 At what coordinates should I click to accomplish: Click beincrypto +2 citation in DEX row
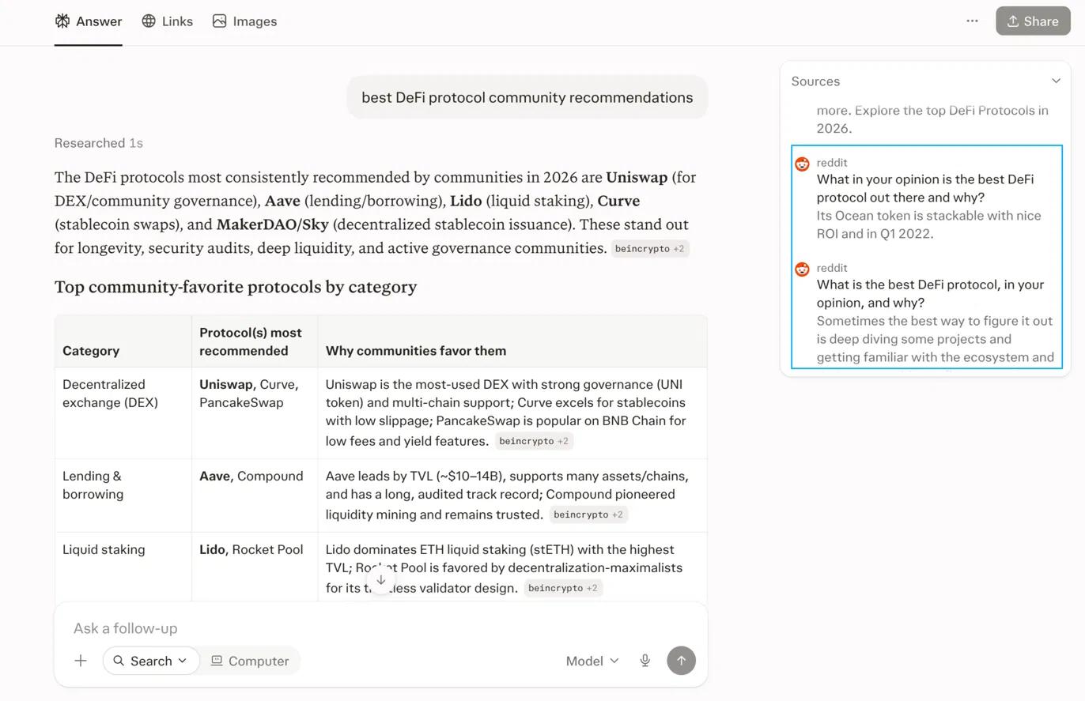534,442
